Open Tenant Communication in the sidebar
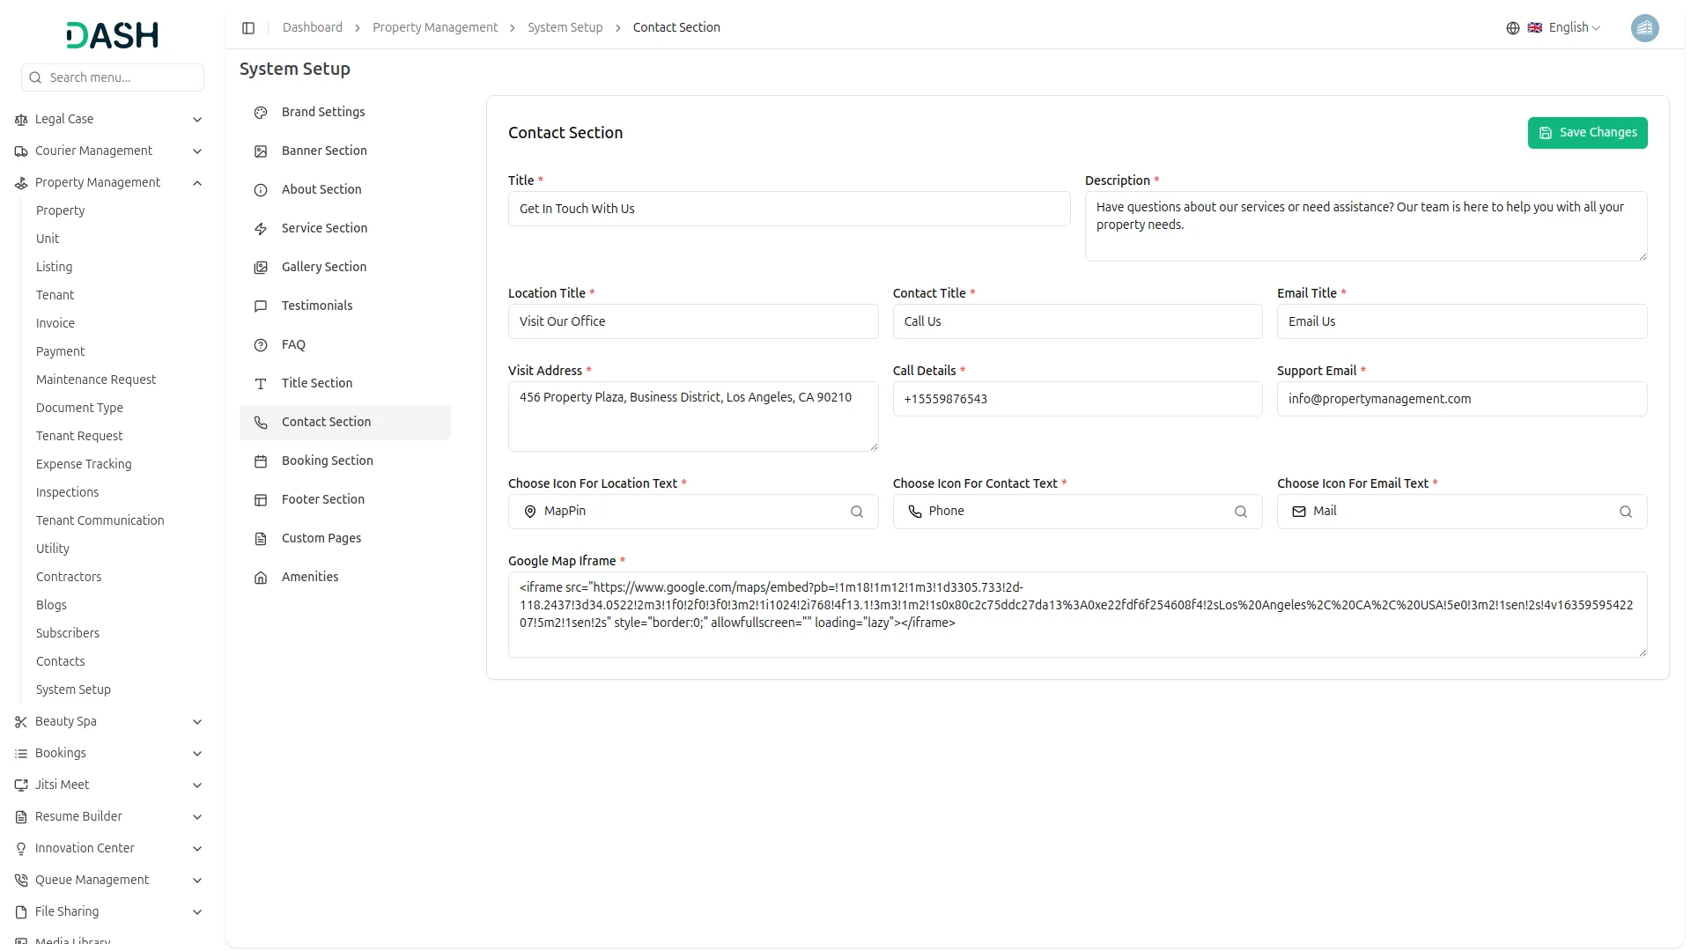 pyautogui.click(x=100, y=520)
